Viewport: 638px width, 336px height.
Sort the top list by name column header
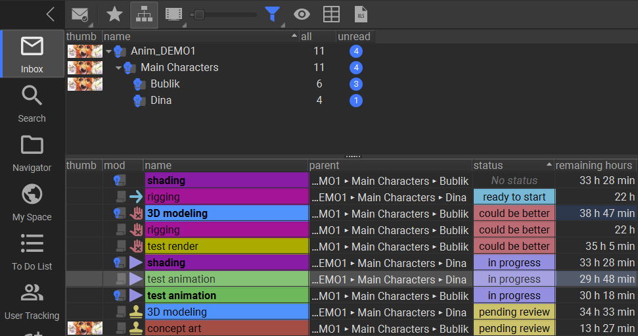(x=201, y=36)
